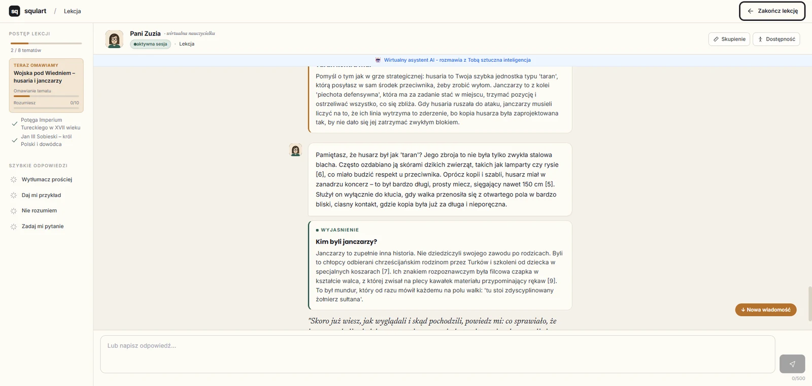Click the sparkle icon next to Daj mi przykład
This screenshot has width=812, height=386.
pos(14,196)
